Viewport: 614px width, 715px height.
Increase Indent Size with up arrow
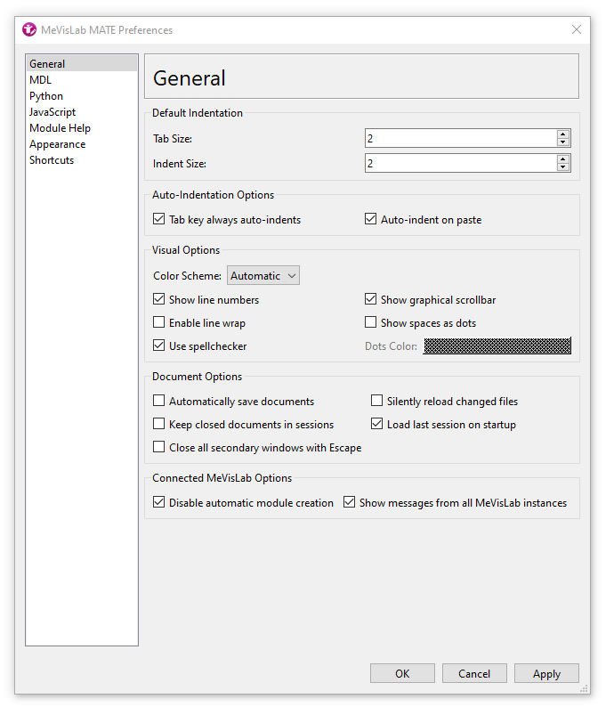(562, 159)
